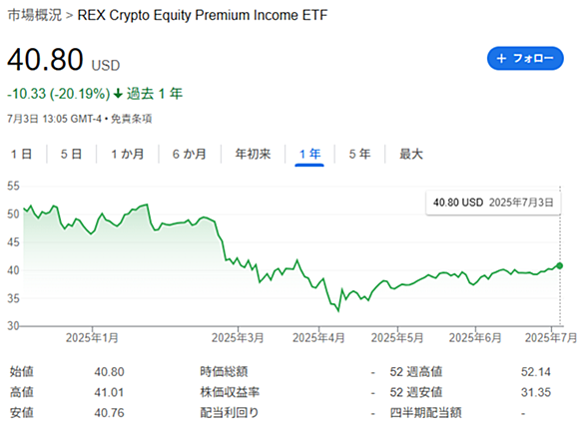The image size is (585, 429).
Task: Click the 30 y-axis label
Action: tap(13, 326)
